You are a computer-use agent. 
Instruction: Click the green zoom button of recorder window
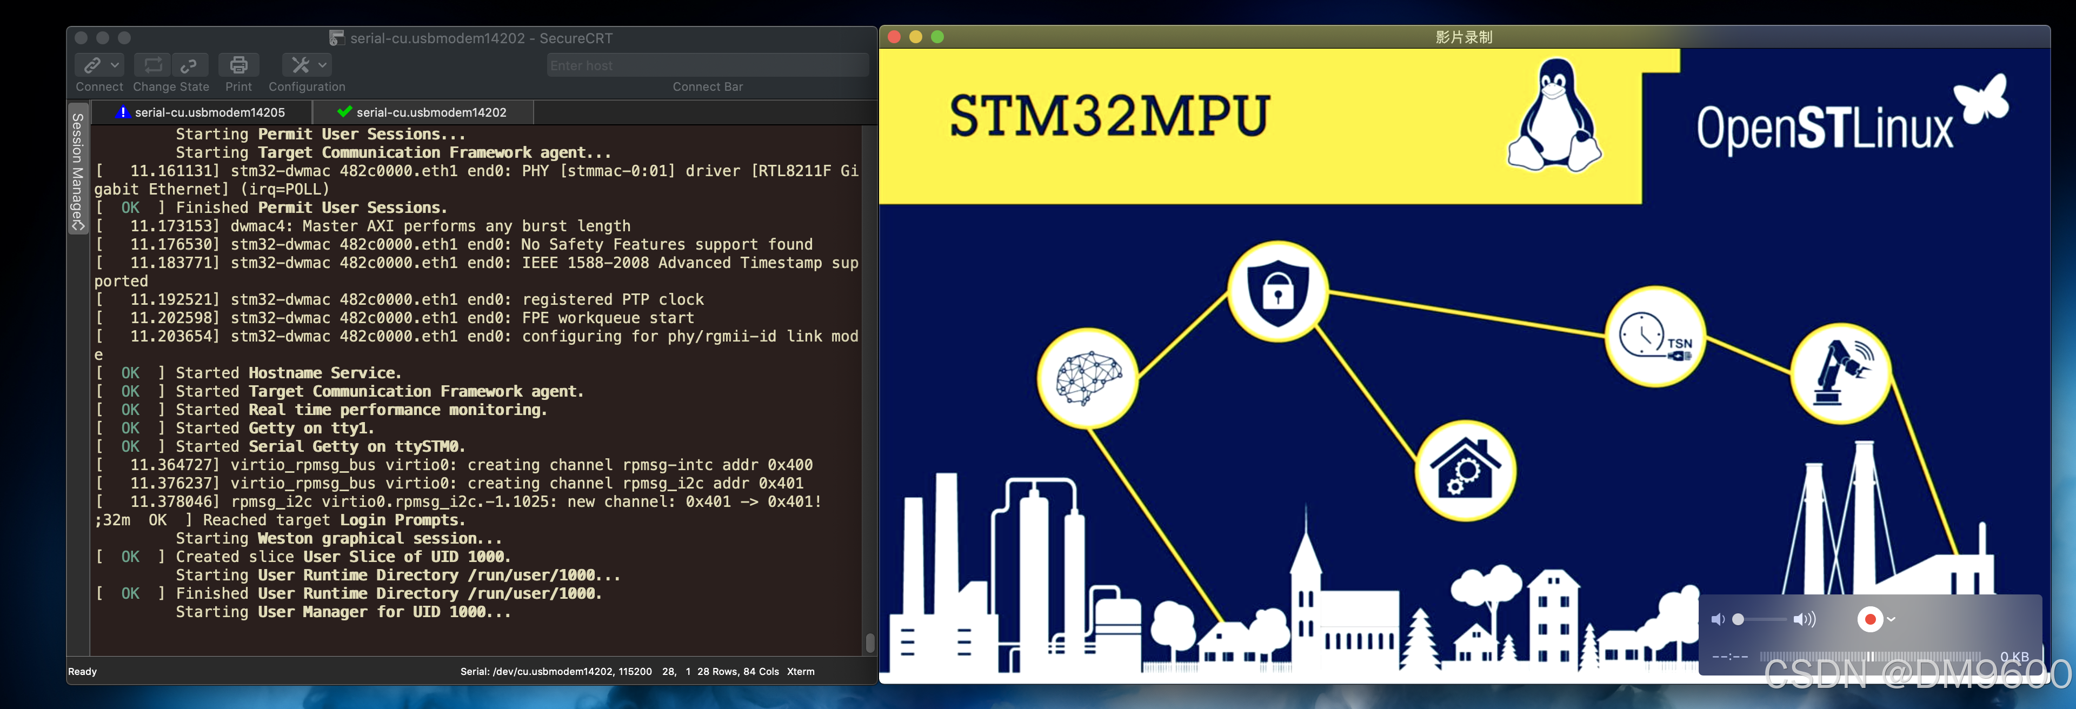coord(937,37)
